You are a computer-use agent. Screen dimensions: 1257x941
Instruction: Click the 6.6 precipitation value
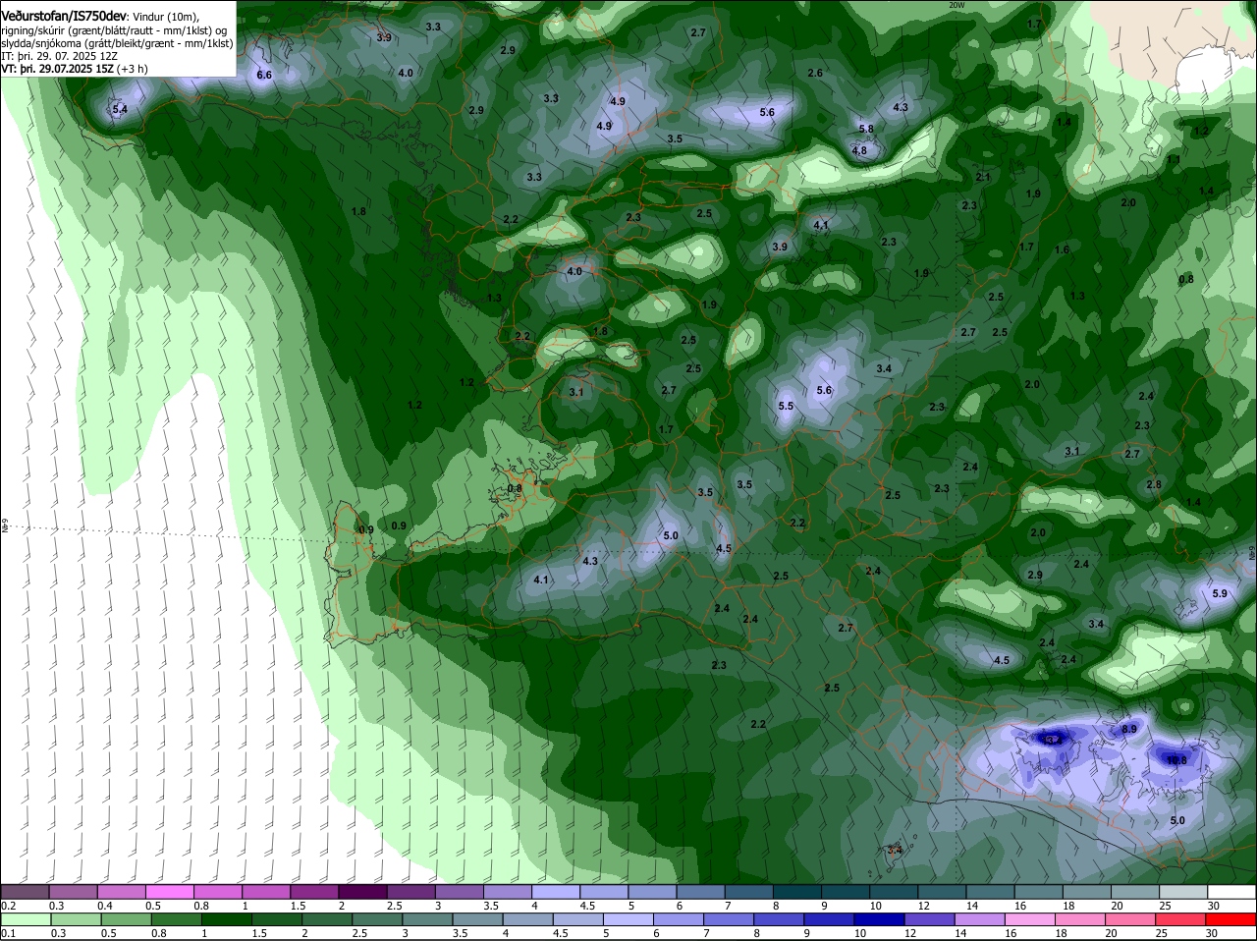(264, 75)
